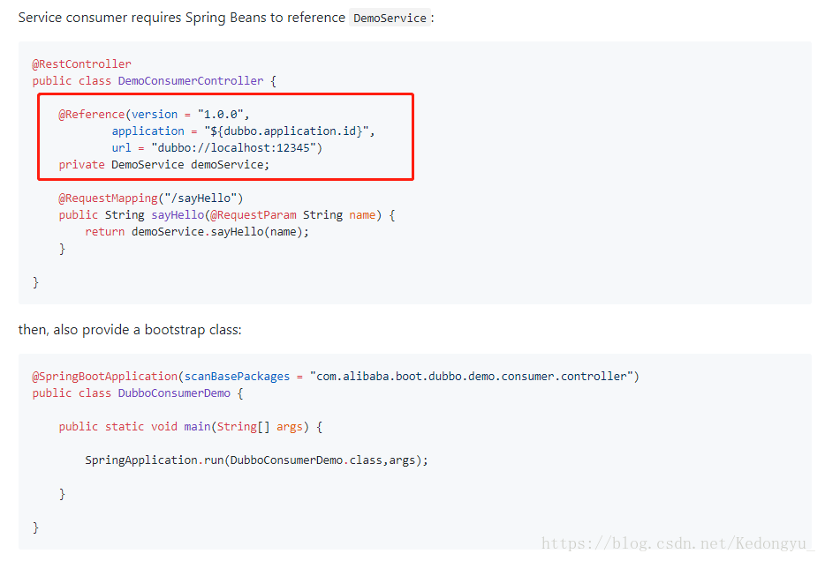The height and width of the screenshot is (561, 825).
Task: Click the @Reference annotation
Action: point(92,114)
